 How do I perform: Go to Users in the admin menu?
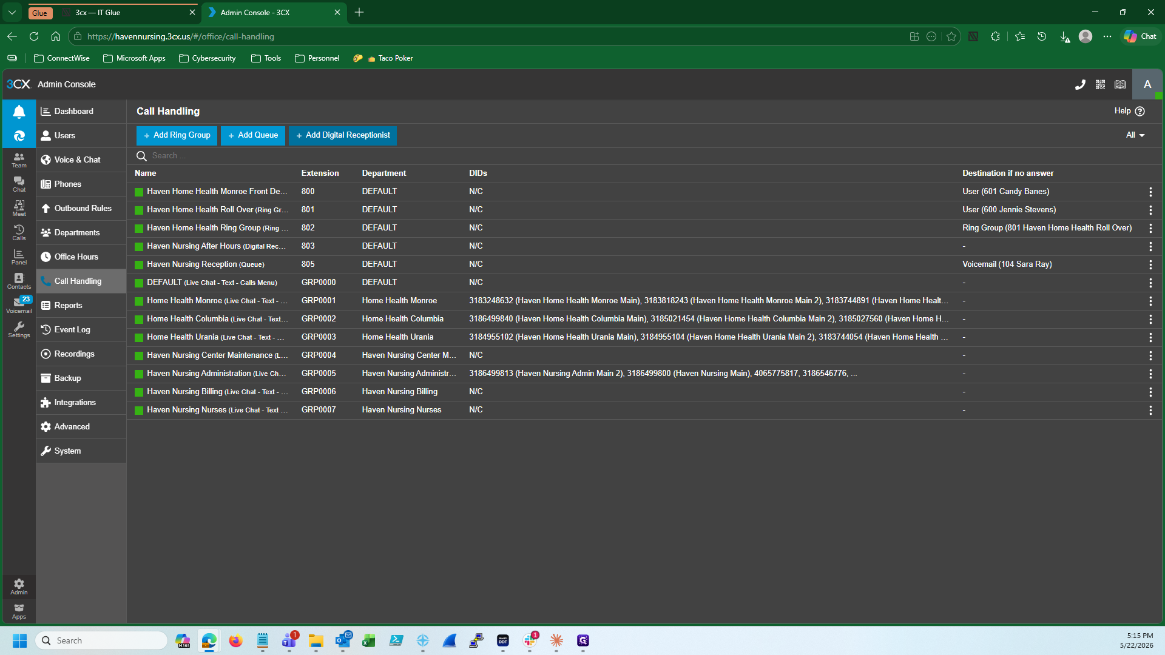[81, 136]
